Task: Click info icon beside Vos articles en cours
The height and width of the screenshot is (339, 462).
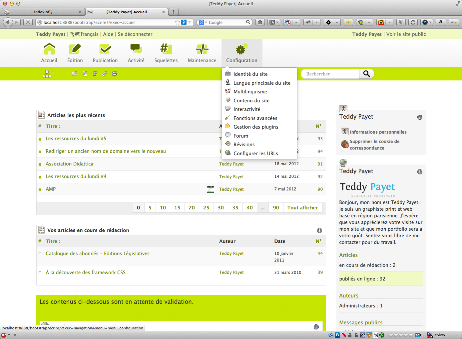Action: click(x=319, y=230)
